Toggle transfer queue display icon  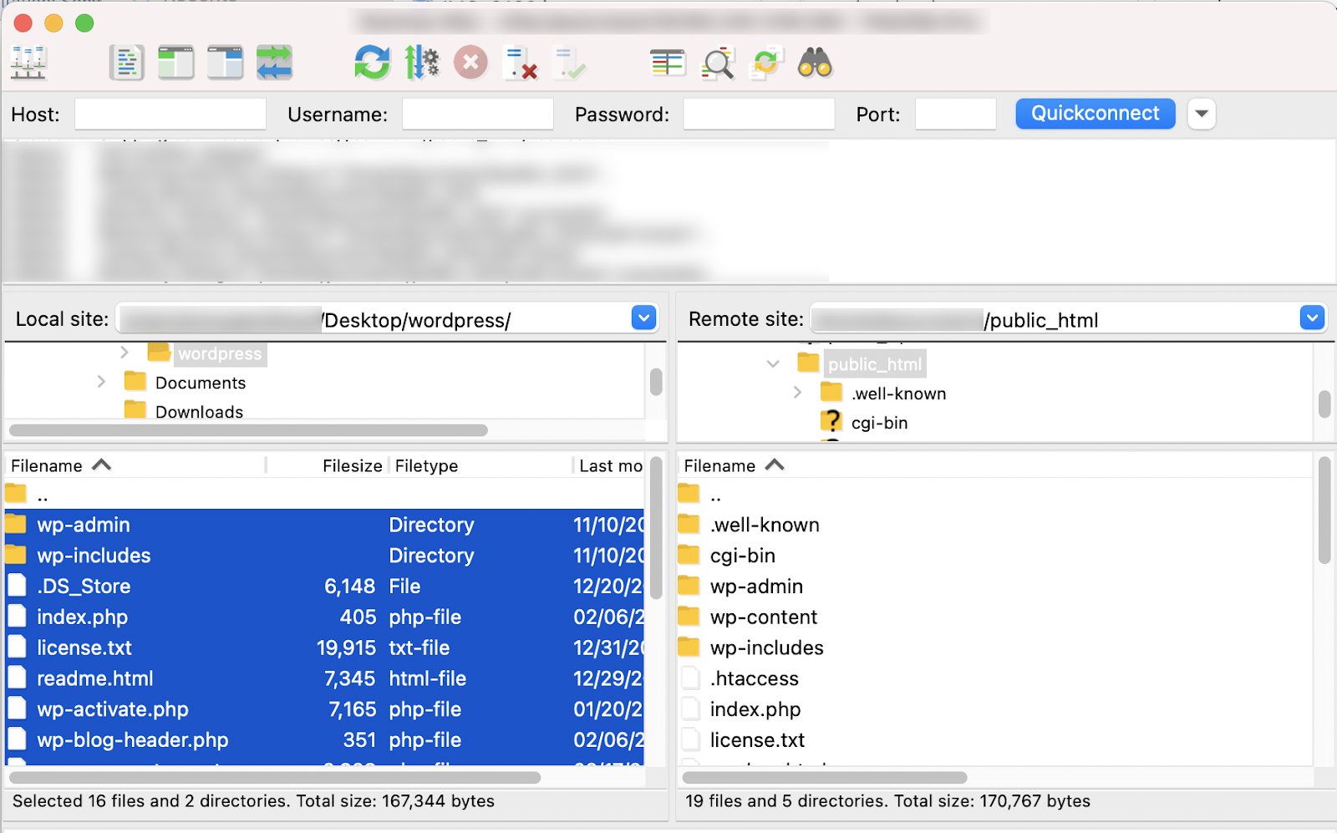275,63
